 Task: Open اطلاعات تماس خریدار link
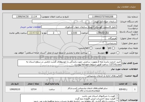[30, 27]
